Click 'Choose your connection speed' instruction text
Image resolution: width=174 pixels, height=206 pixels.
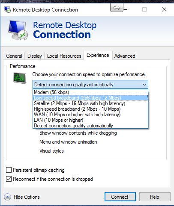coord(89,74)
